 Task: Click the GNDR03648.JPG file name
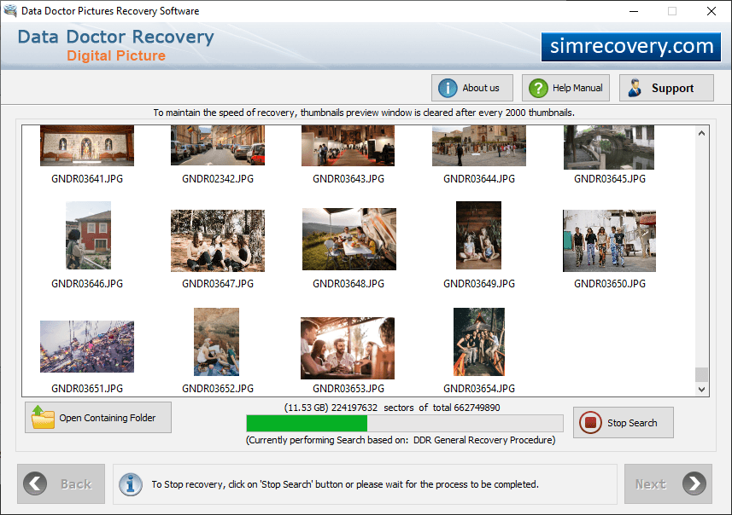tap(348, 284)
